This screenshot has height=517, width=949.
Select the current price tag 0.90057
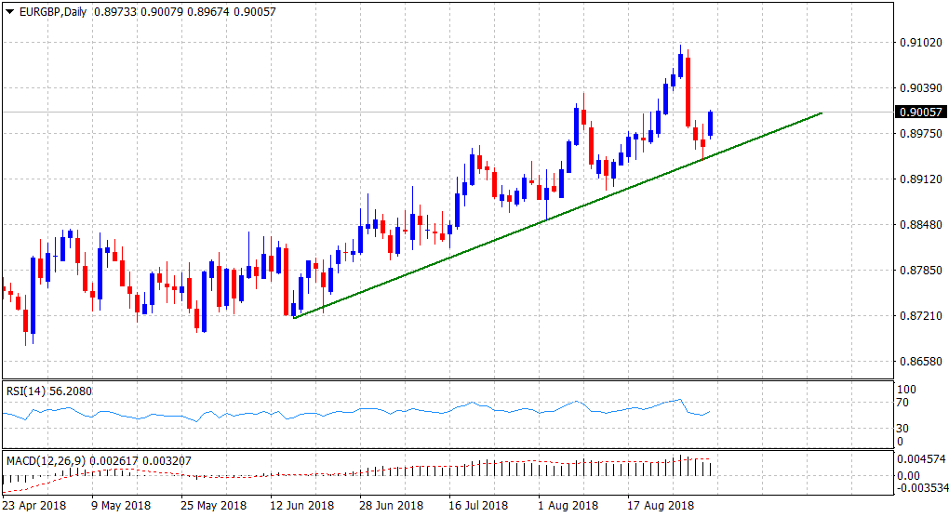[x=918, y=113]
